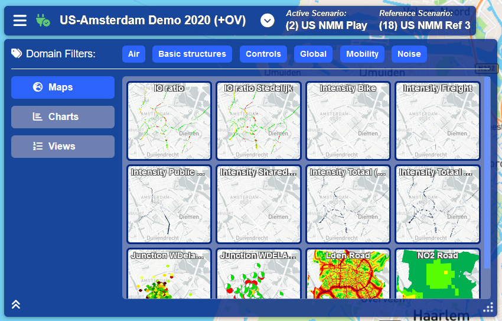Open the Junction WDela map thumbnail
Screen dimensions: 502x321
169,274
